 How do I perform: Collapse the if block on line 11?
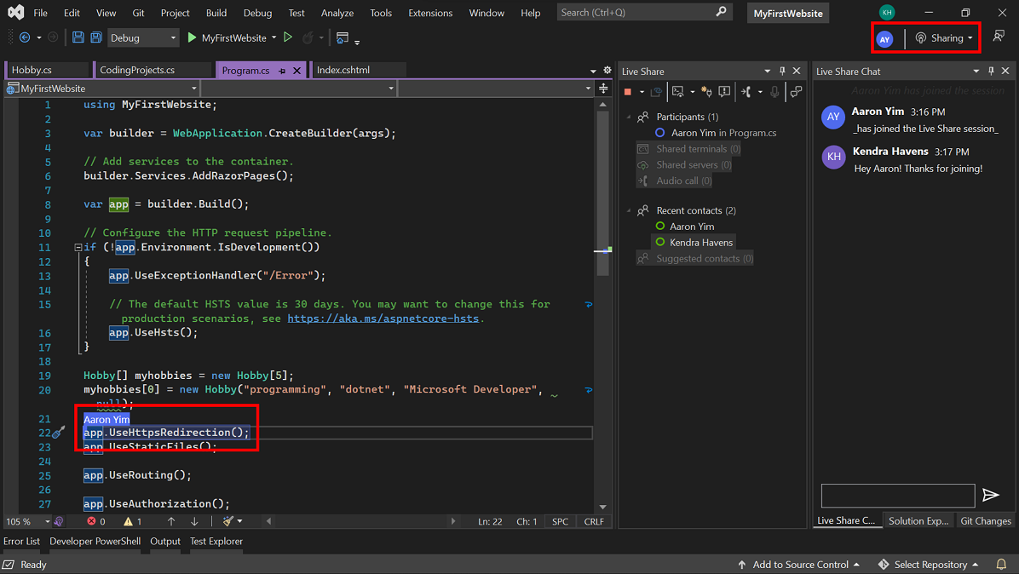coord(78,247)
